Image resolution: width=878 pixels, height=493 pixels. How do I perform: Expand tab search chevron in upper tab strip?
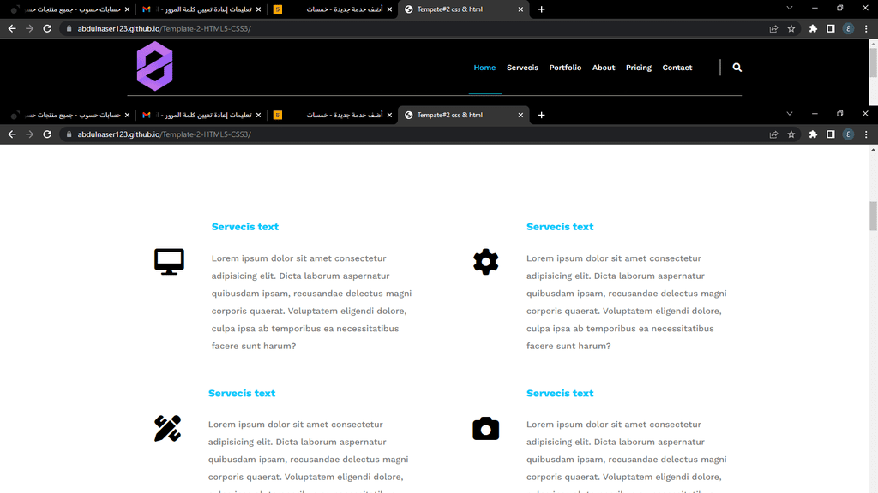point(789,9)
